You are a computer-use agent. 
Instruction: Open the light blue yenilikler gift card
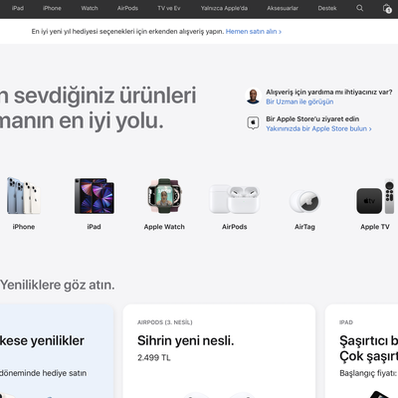pos(57,351)
